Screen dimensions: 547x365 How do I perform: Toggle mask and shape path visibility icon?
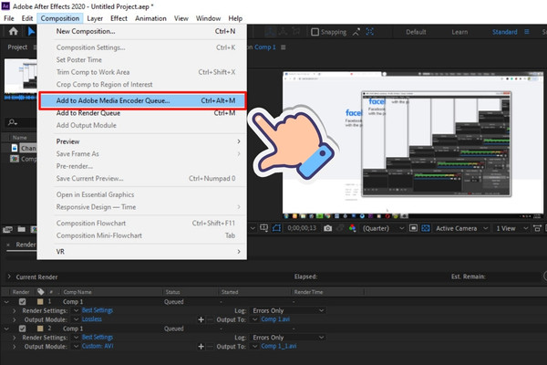pyautogui.click(x=276, y=228)
